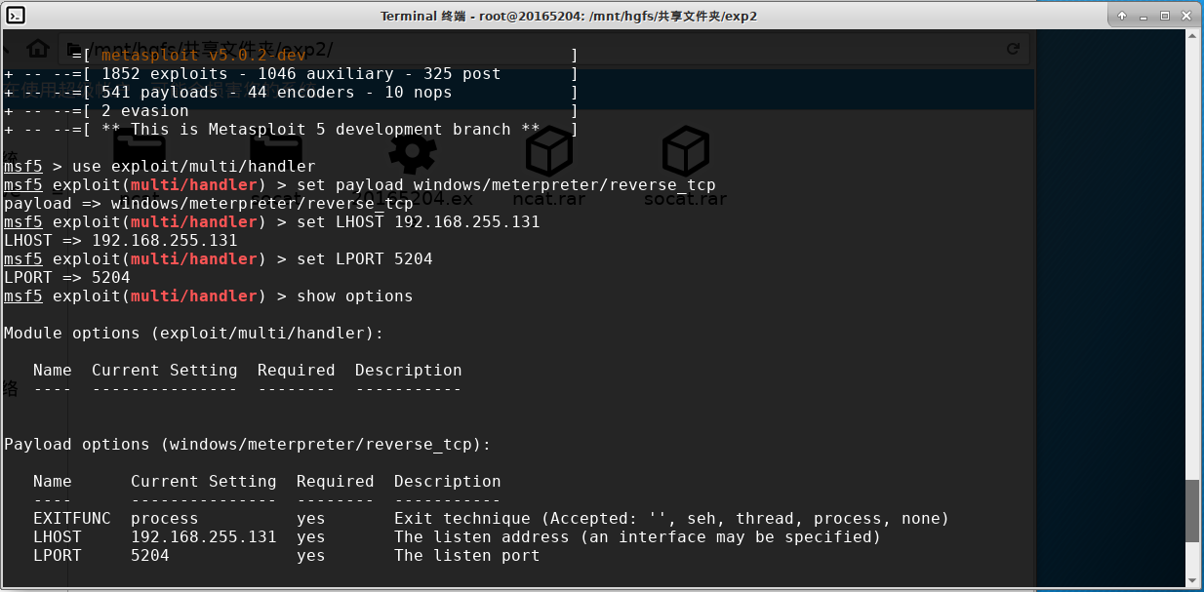Screen dimensions: 1204x592
Task: Click the reload icon in the path bar
Action: [x=1013, y=49]
